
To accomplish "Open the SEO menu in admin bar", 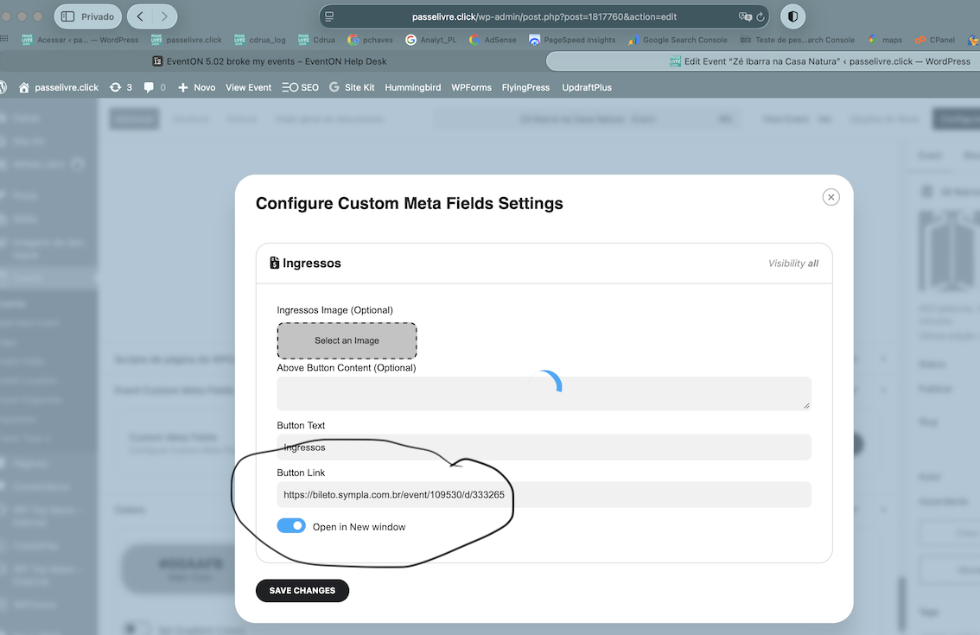I will click(300, 87).
